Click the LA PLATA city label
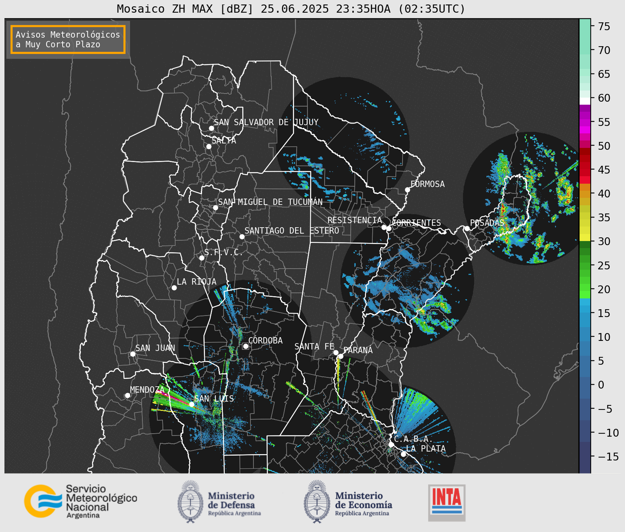625x532 pixels. pyautogui.click(x=426, y=449)
